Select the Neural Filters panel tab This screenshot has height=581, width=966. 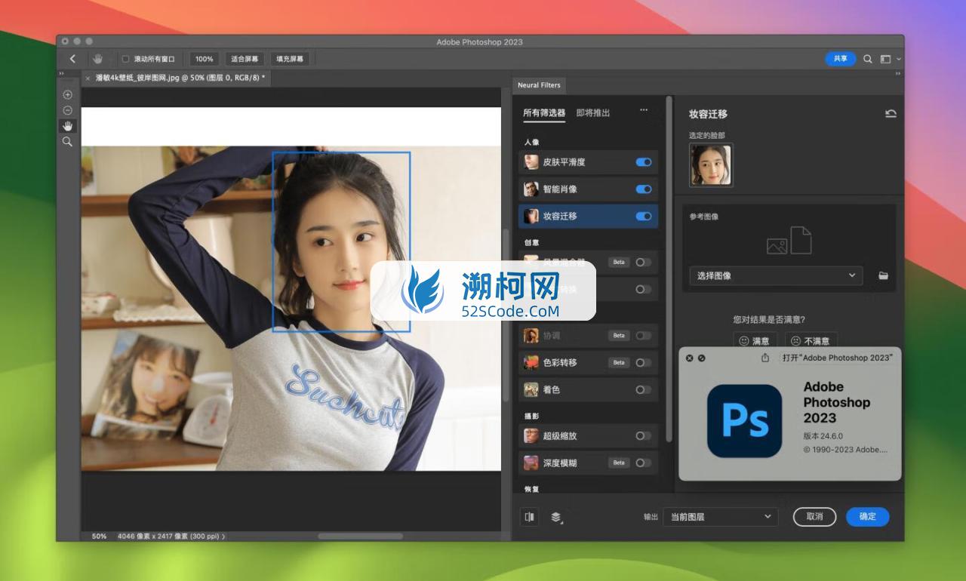click(x=539, y=85)
